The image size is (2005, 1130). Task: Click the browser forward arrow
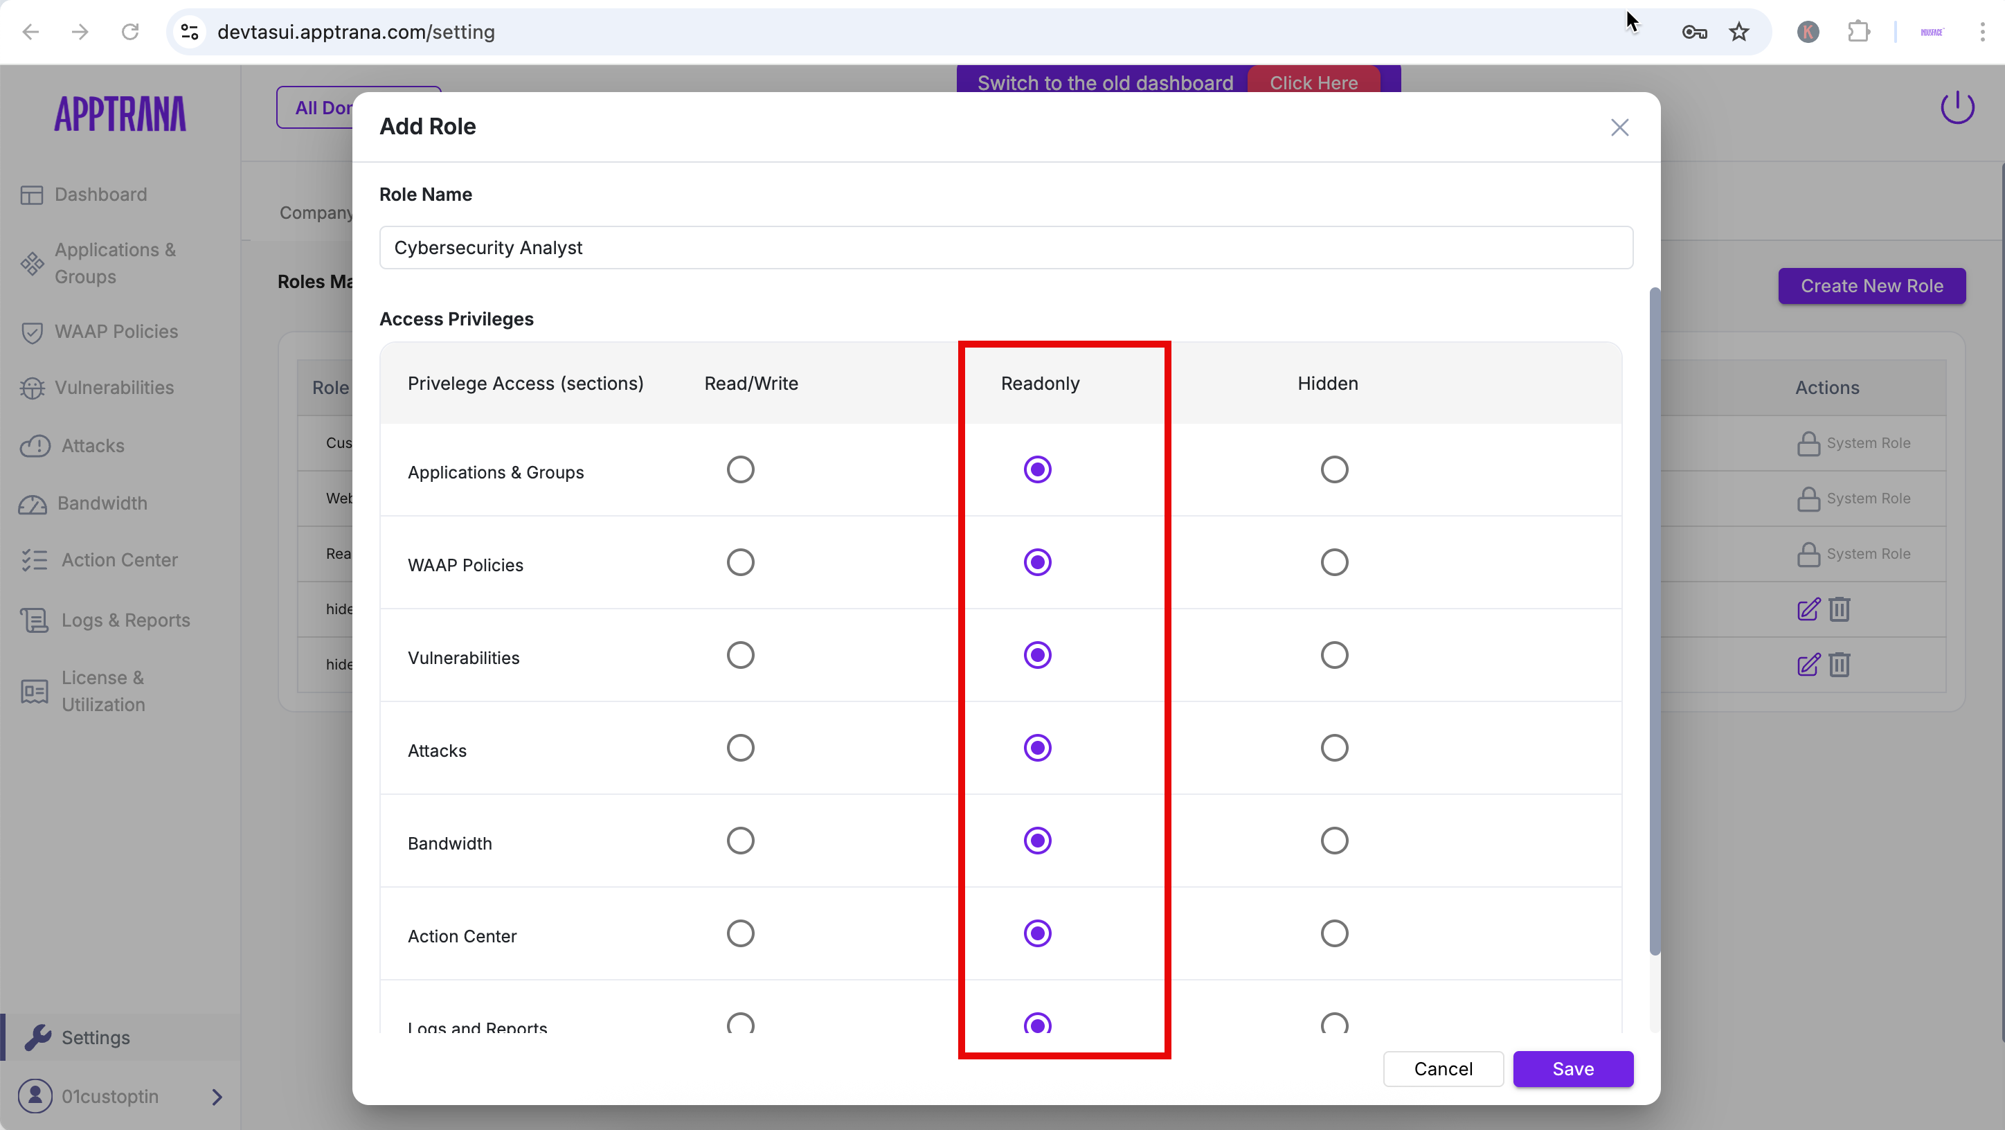tap(80, 32)
